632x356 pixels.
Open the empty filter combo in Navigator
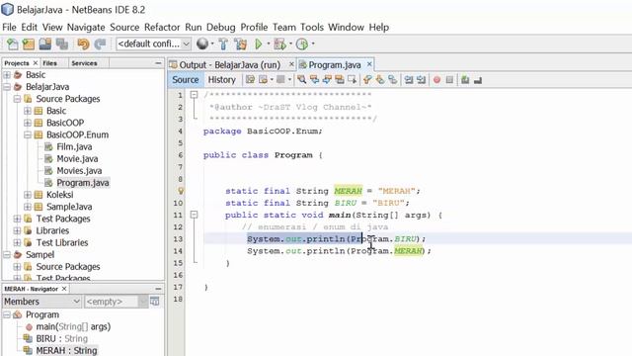(x=117, y=302)
